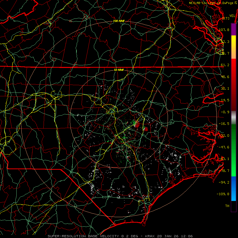Click SUPER-RESOLUTION BASE VELOCITY in the caption

83,236
